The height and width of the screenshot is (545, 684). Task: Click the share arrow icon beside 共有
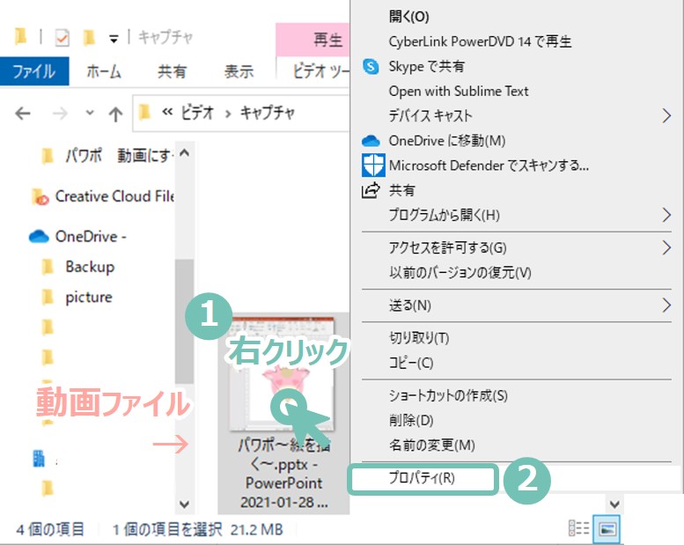tap(371, 191)
